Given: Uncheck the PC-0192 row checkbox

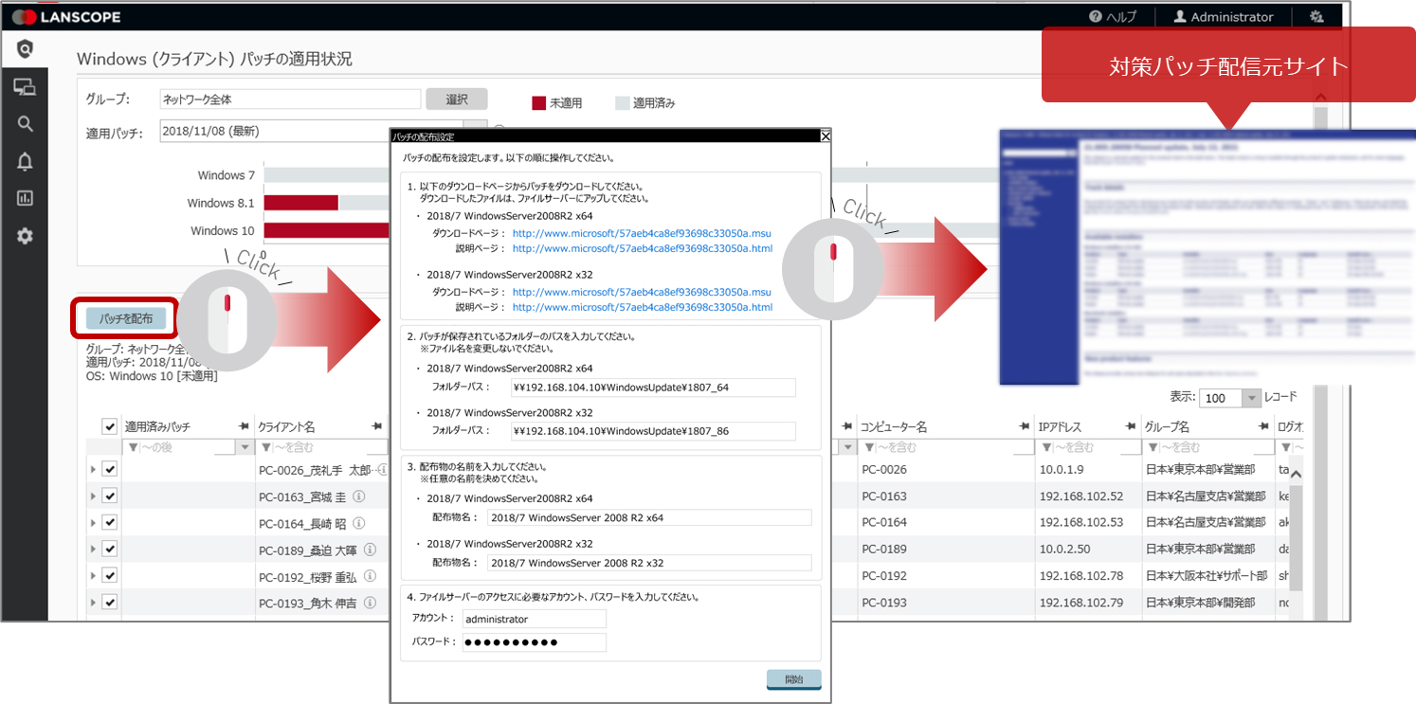Looking at the screenshot, I should tap(109, 575).
